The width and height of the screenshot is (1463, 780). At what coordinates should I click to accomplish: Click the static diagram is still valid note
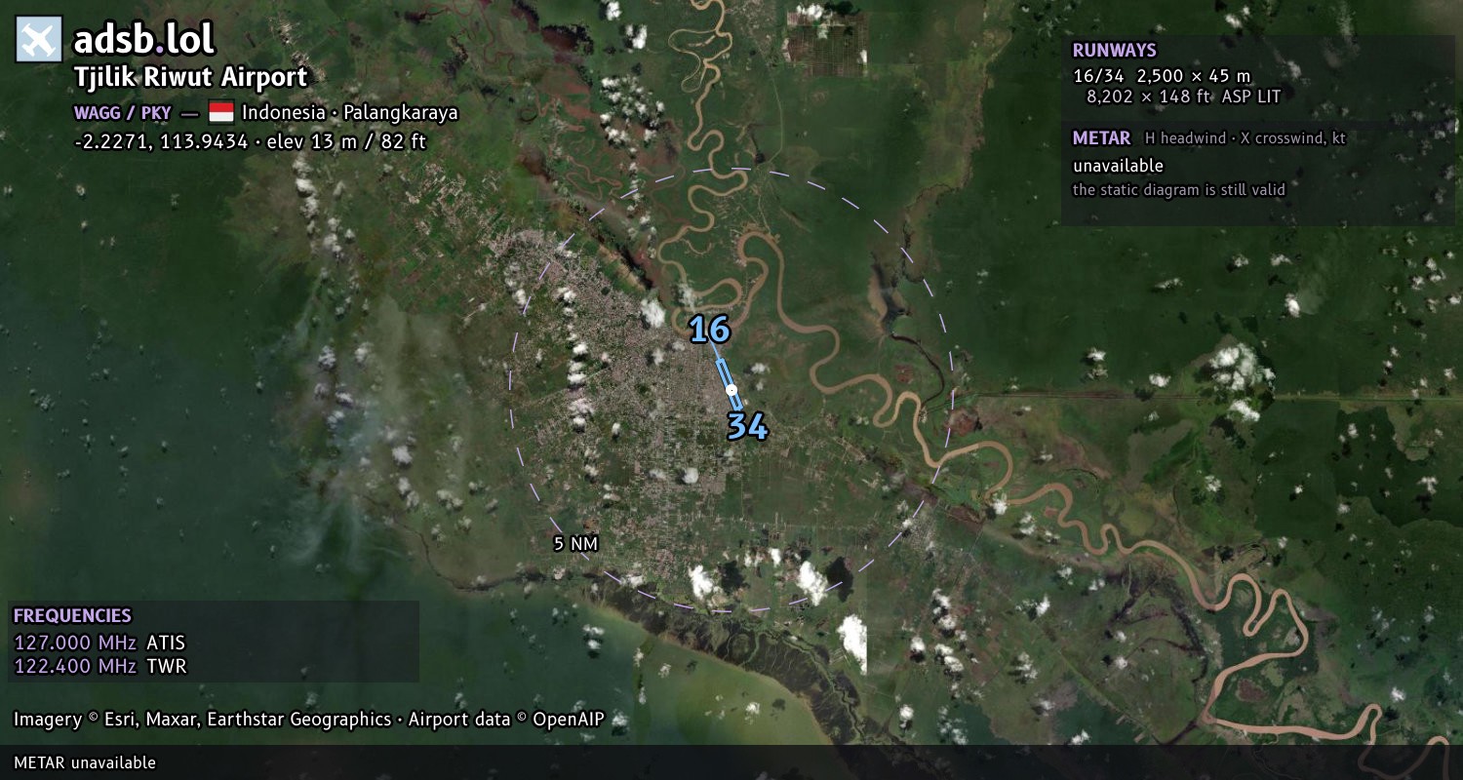tap(1179, 190)
